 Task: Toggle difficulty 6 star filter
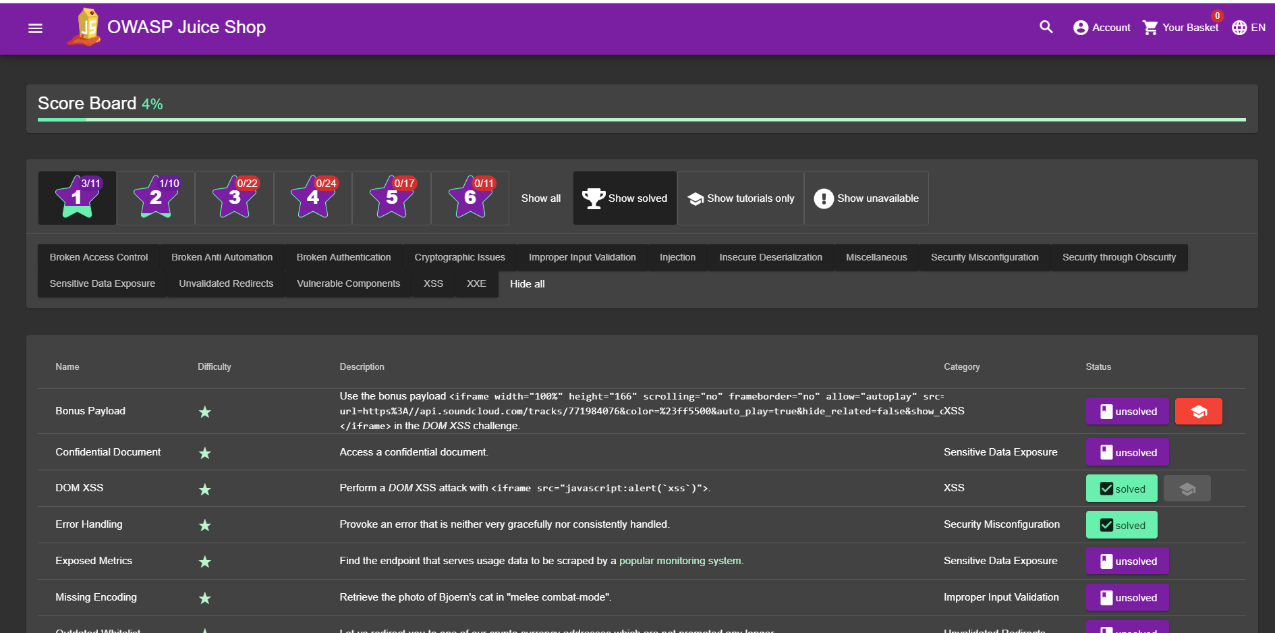point(470,198)
